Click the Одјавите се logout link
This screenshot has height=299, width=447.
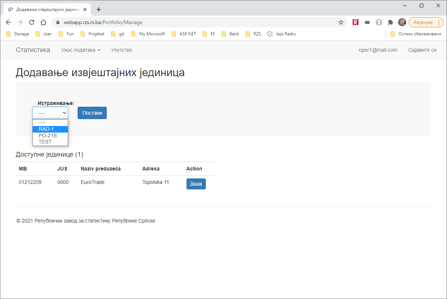coord(422,50)
